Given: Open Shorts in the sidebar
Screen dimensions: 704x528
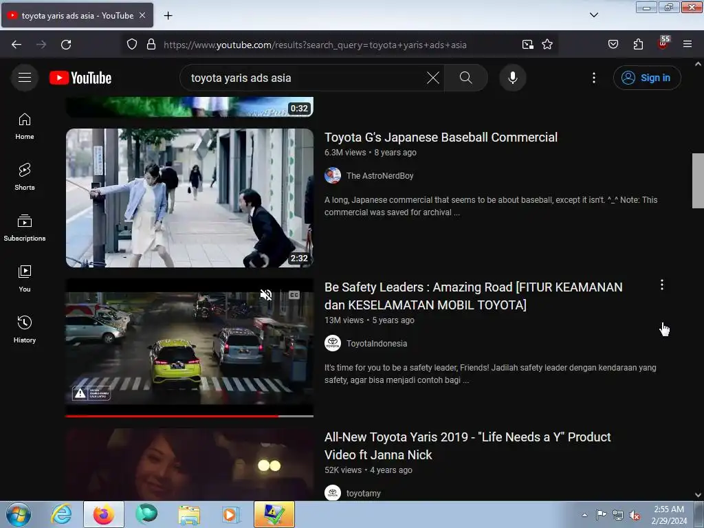Looking at the screenshot, I should 25,177.
